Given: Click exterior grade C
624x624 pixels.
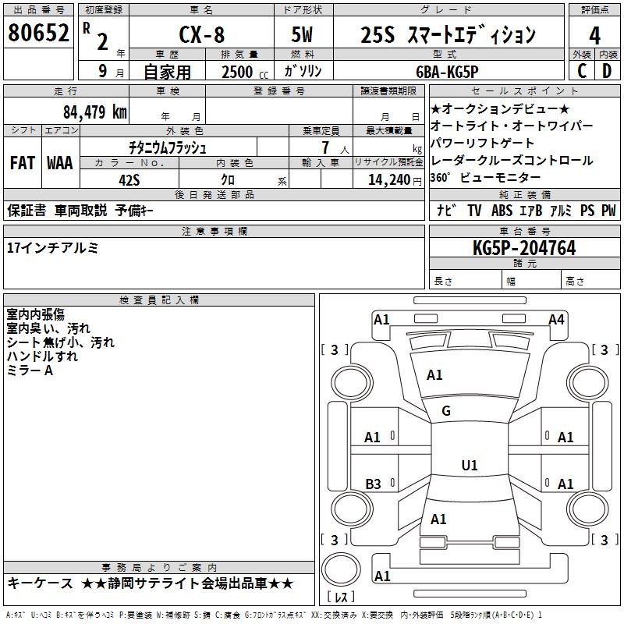Looking at the screenshot, I should point(582,71).
